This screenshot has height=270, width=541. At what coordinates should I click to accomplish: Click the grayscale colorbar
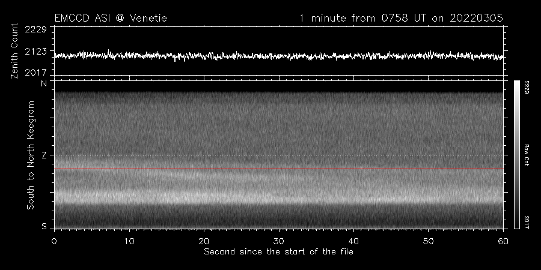[x=516, y=155]
